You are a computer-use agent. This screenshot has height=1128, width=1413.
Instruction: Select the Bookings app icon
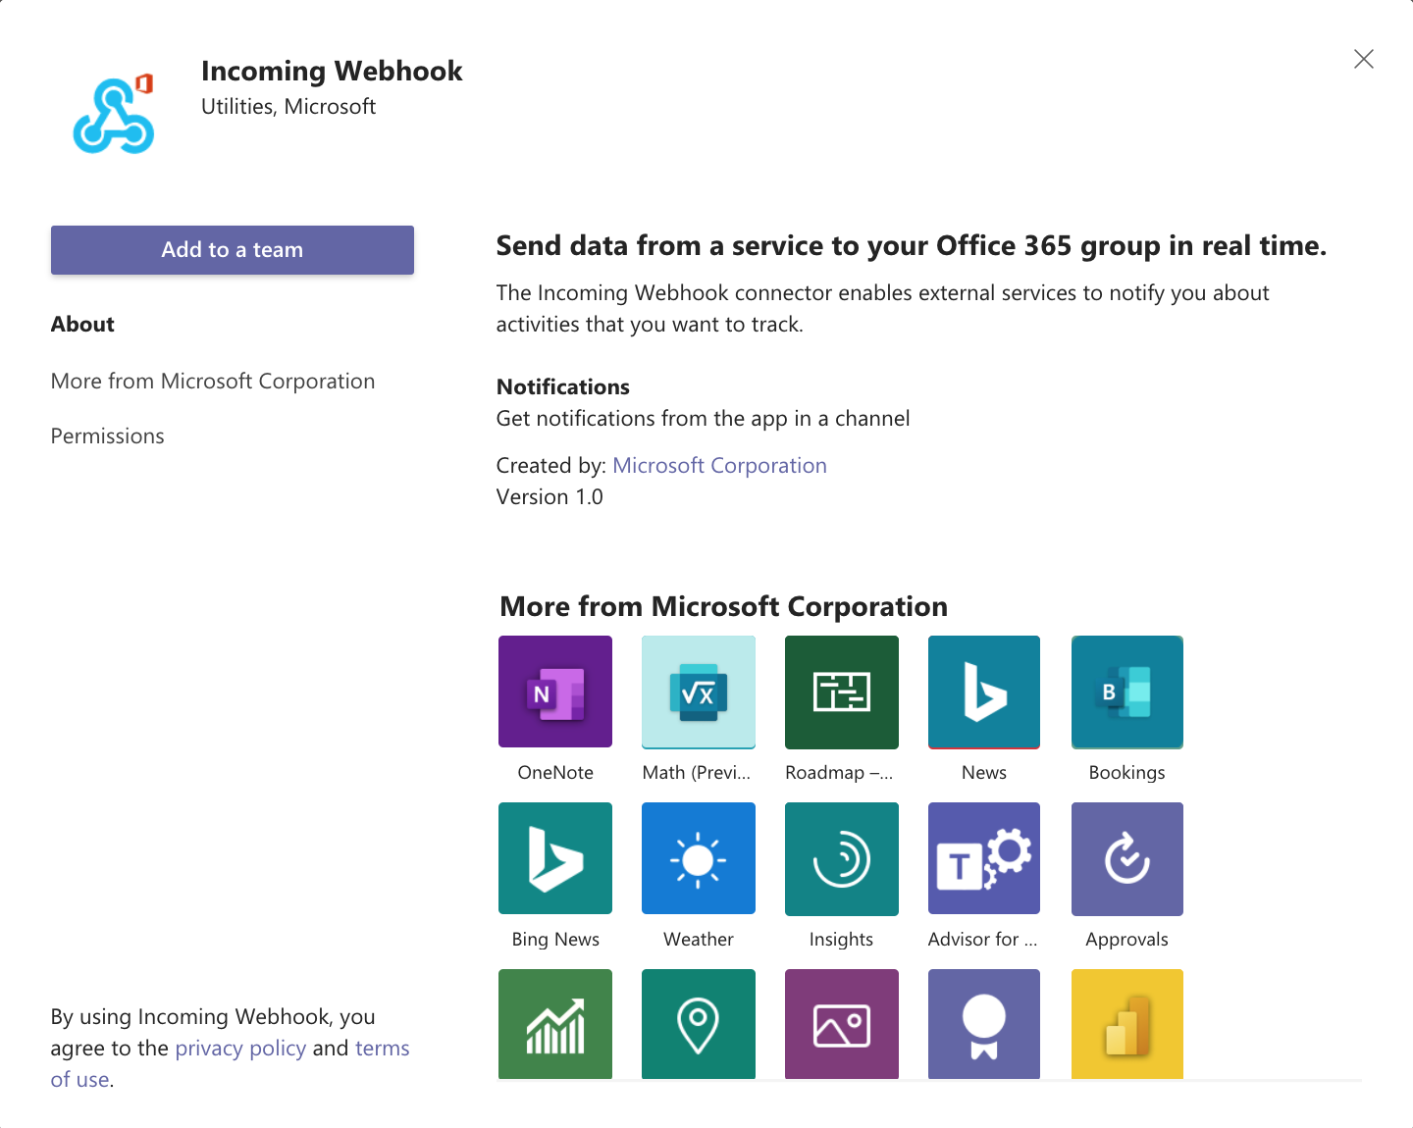1127,692
